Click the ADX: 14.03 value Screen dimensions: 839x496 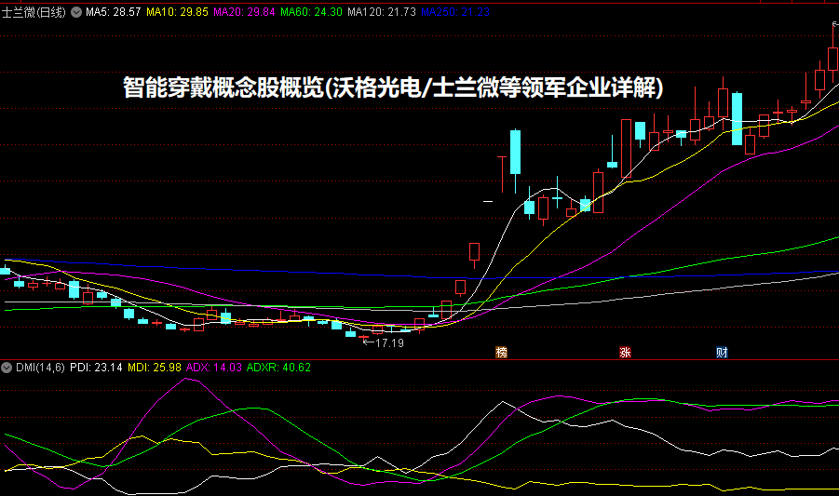pos(213,368)
